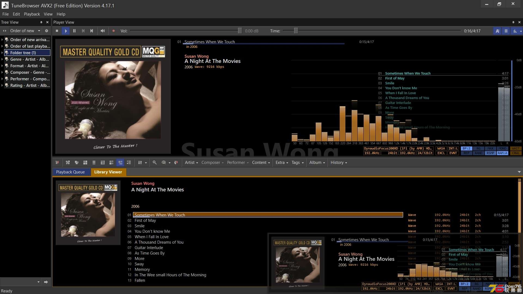Toggle the WAIT indicator
This screenshot has height=294, width=523.
coord(516,149)
